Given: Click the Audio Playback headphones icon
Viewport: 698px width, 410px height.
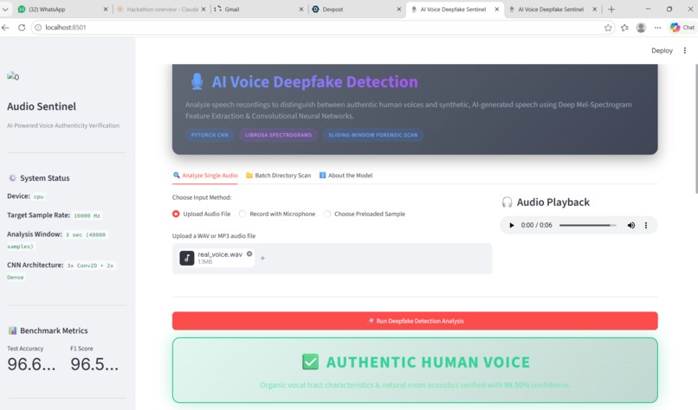Looking at the screenshot, I should [507, 202].
